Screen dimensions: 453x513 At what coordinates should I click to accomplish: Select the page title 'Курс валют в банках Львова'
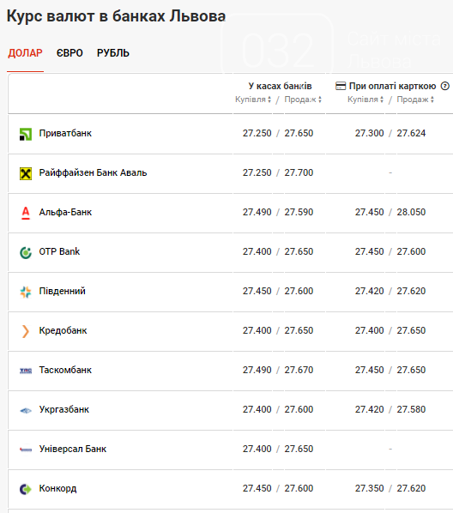pyautogui.click(x=116, y=16)
